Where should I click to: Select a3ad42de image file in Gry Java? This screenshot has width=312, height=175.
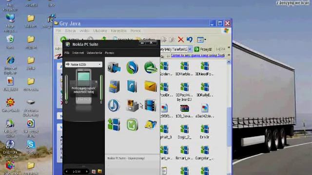(205, 111)
